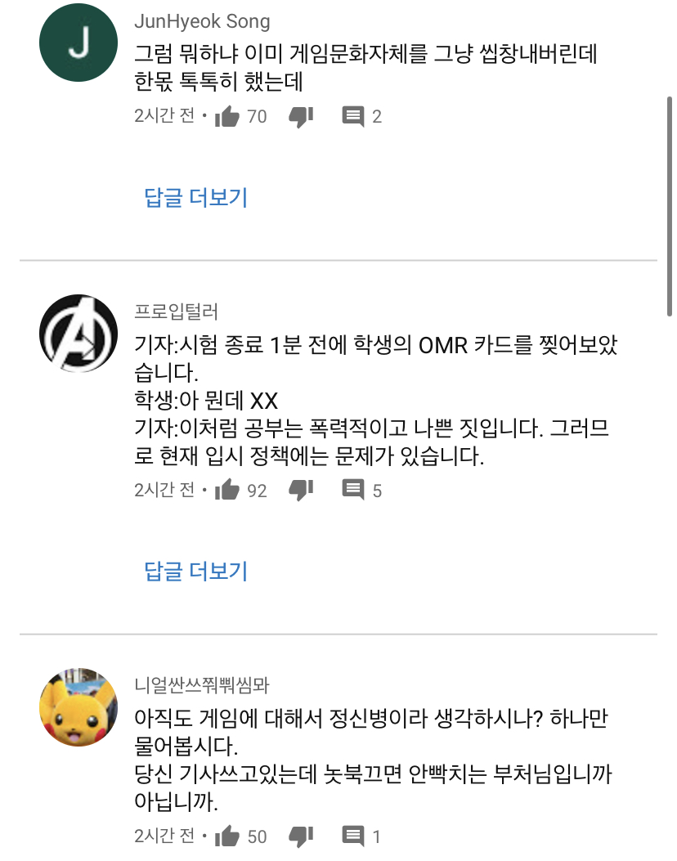677x861 pixels.
Task: Visit 프로입털러 channel name link
Action: tap(177, 312)
